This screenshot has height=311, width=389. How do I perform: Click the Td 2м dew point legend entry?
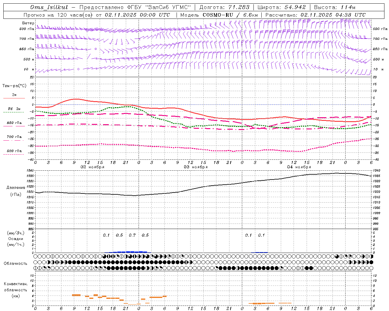coord(14,109)
